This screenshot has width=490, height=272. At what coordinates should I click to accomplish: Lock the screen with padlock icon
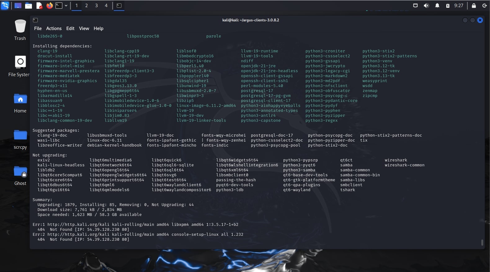(x=474, y=6)
